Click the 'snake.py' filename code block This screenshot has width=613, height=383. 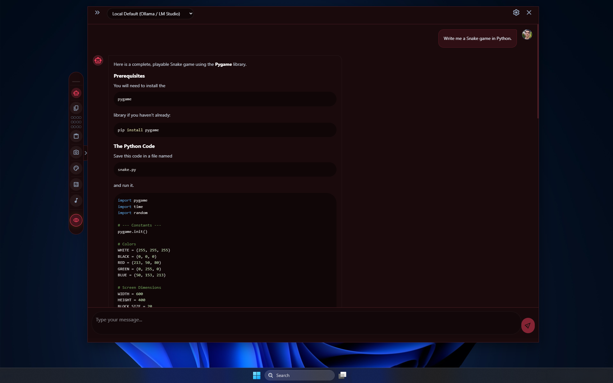[x=225, y=170]
